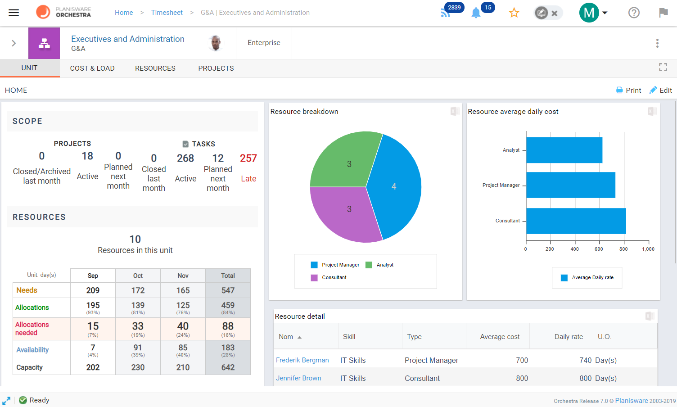677x407 pixels.
Task: Open Frederik Bergman resource link
Action: (302, 360)
